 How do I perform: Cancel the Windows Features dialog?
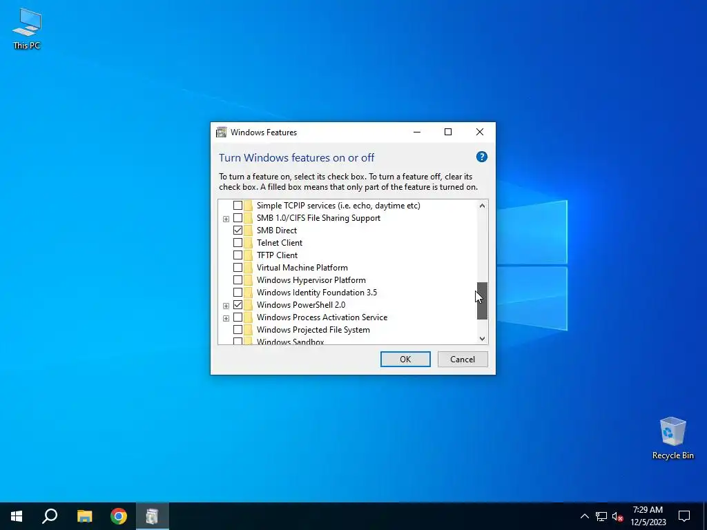pos(463,359)
